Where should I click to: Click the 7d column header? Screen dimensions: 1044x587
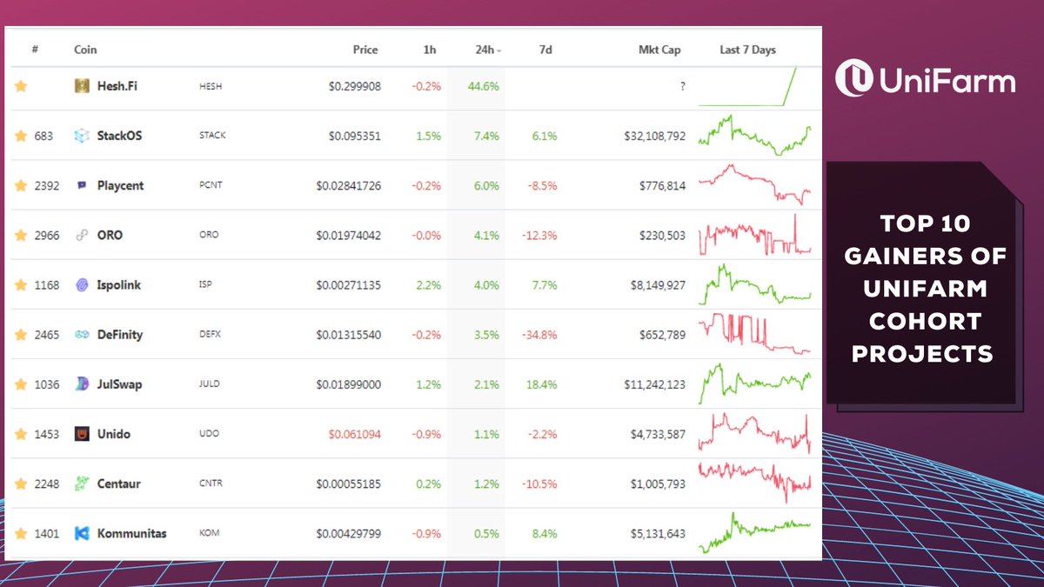[545, 50]
